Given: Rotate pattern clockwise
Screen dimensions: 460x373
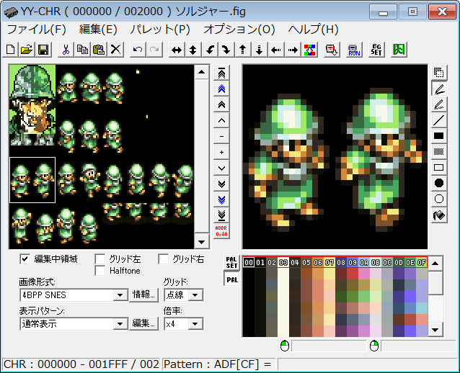Looking at the screenshot, I should (x=226, y=50).
